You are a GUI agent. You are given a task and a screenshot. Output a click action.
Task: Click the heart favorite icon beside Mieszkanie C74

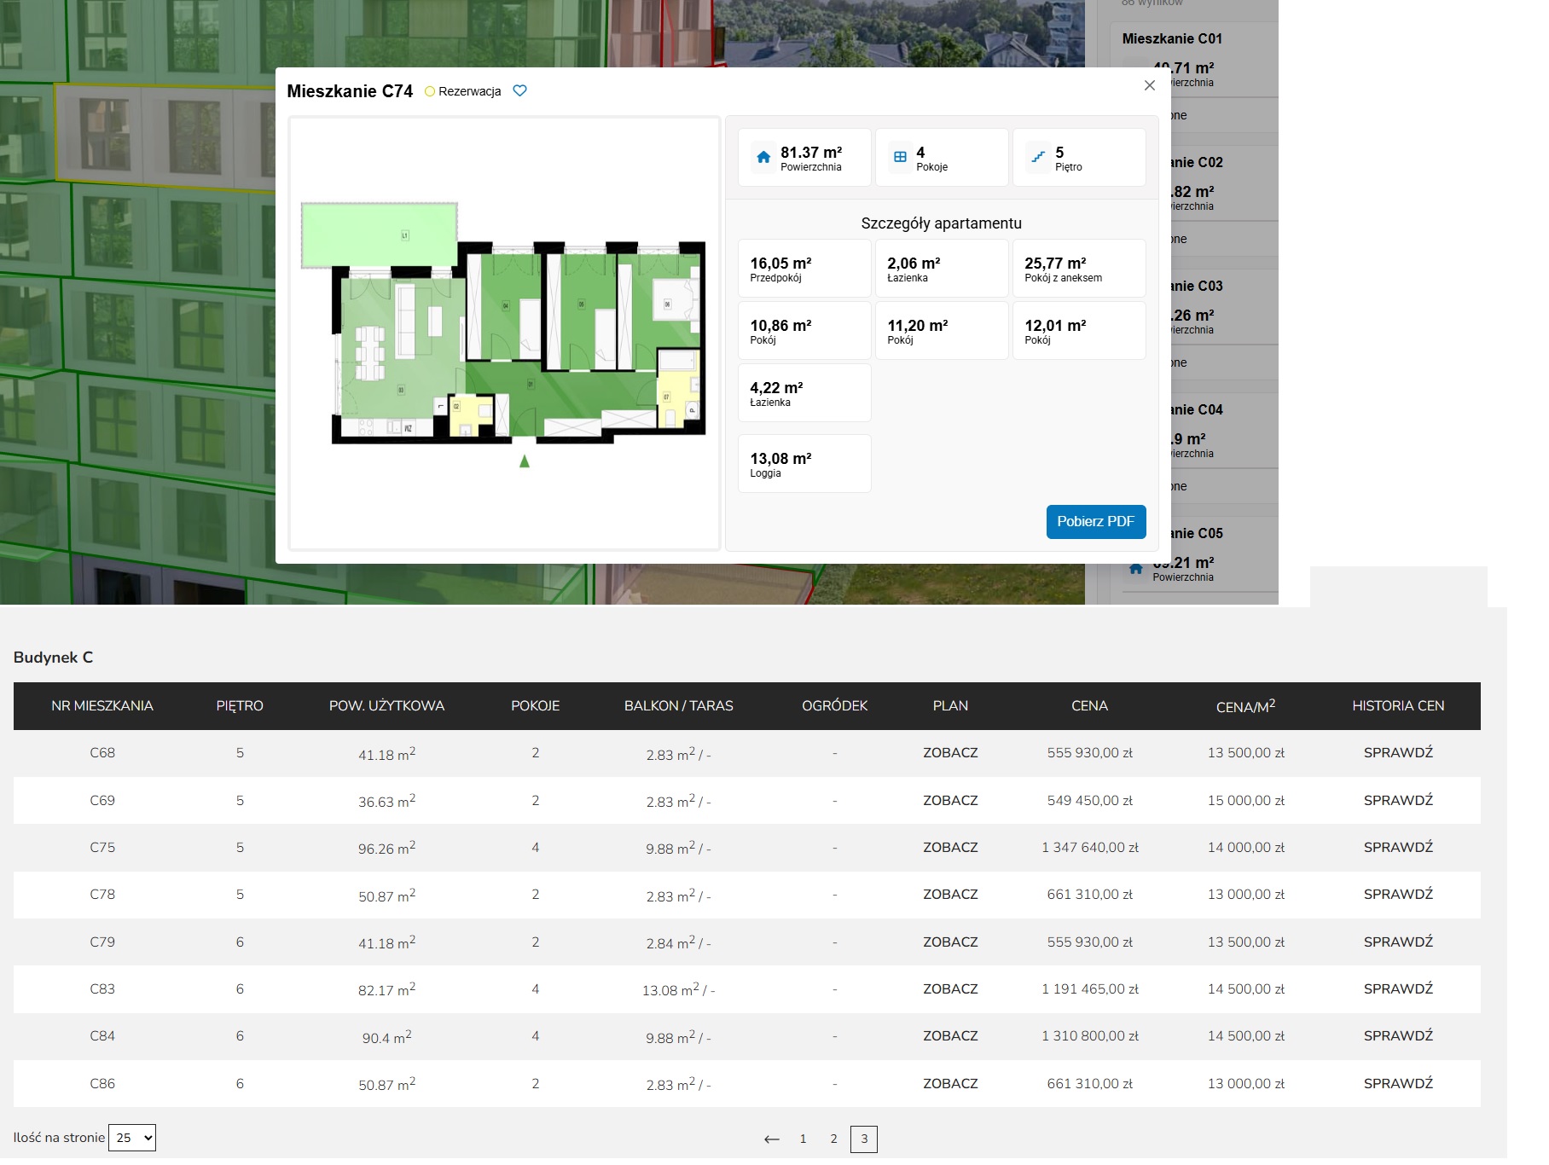click(x=519, y=90)
